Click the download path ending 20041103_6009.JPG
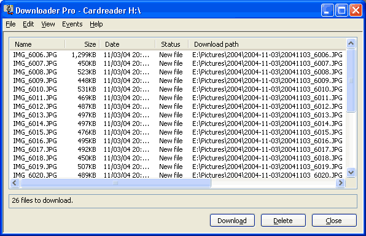Screen dimensions: 366x236 (267, 81)
